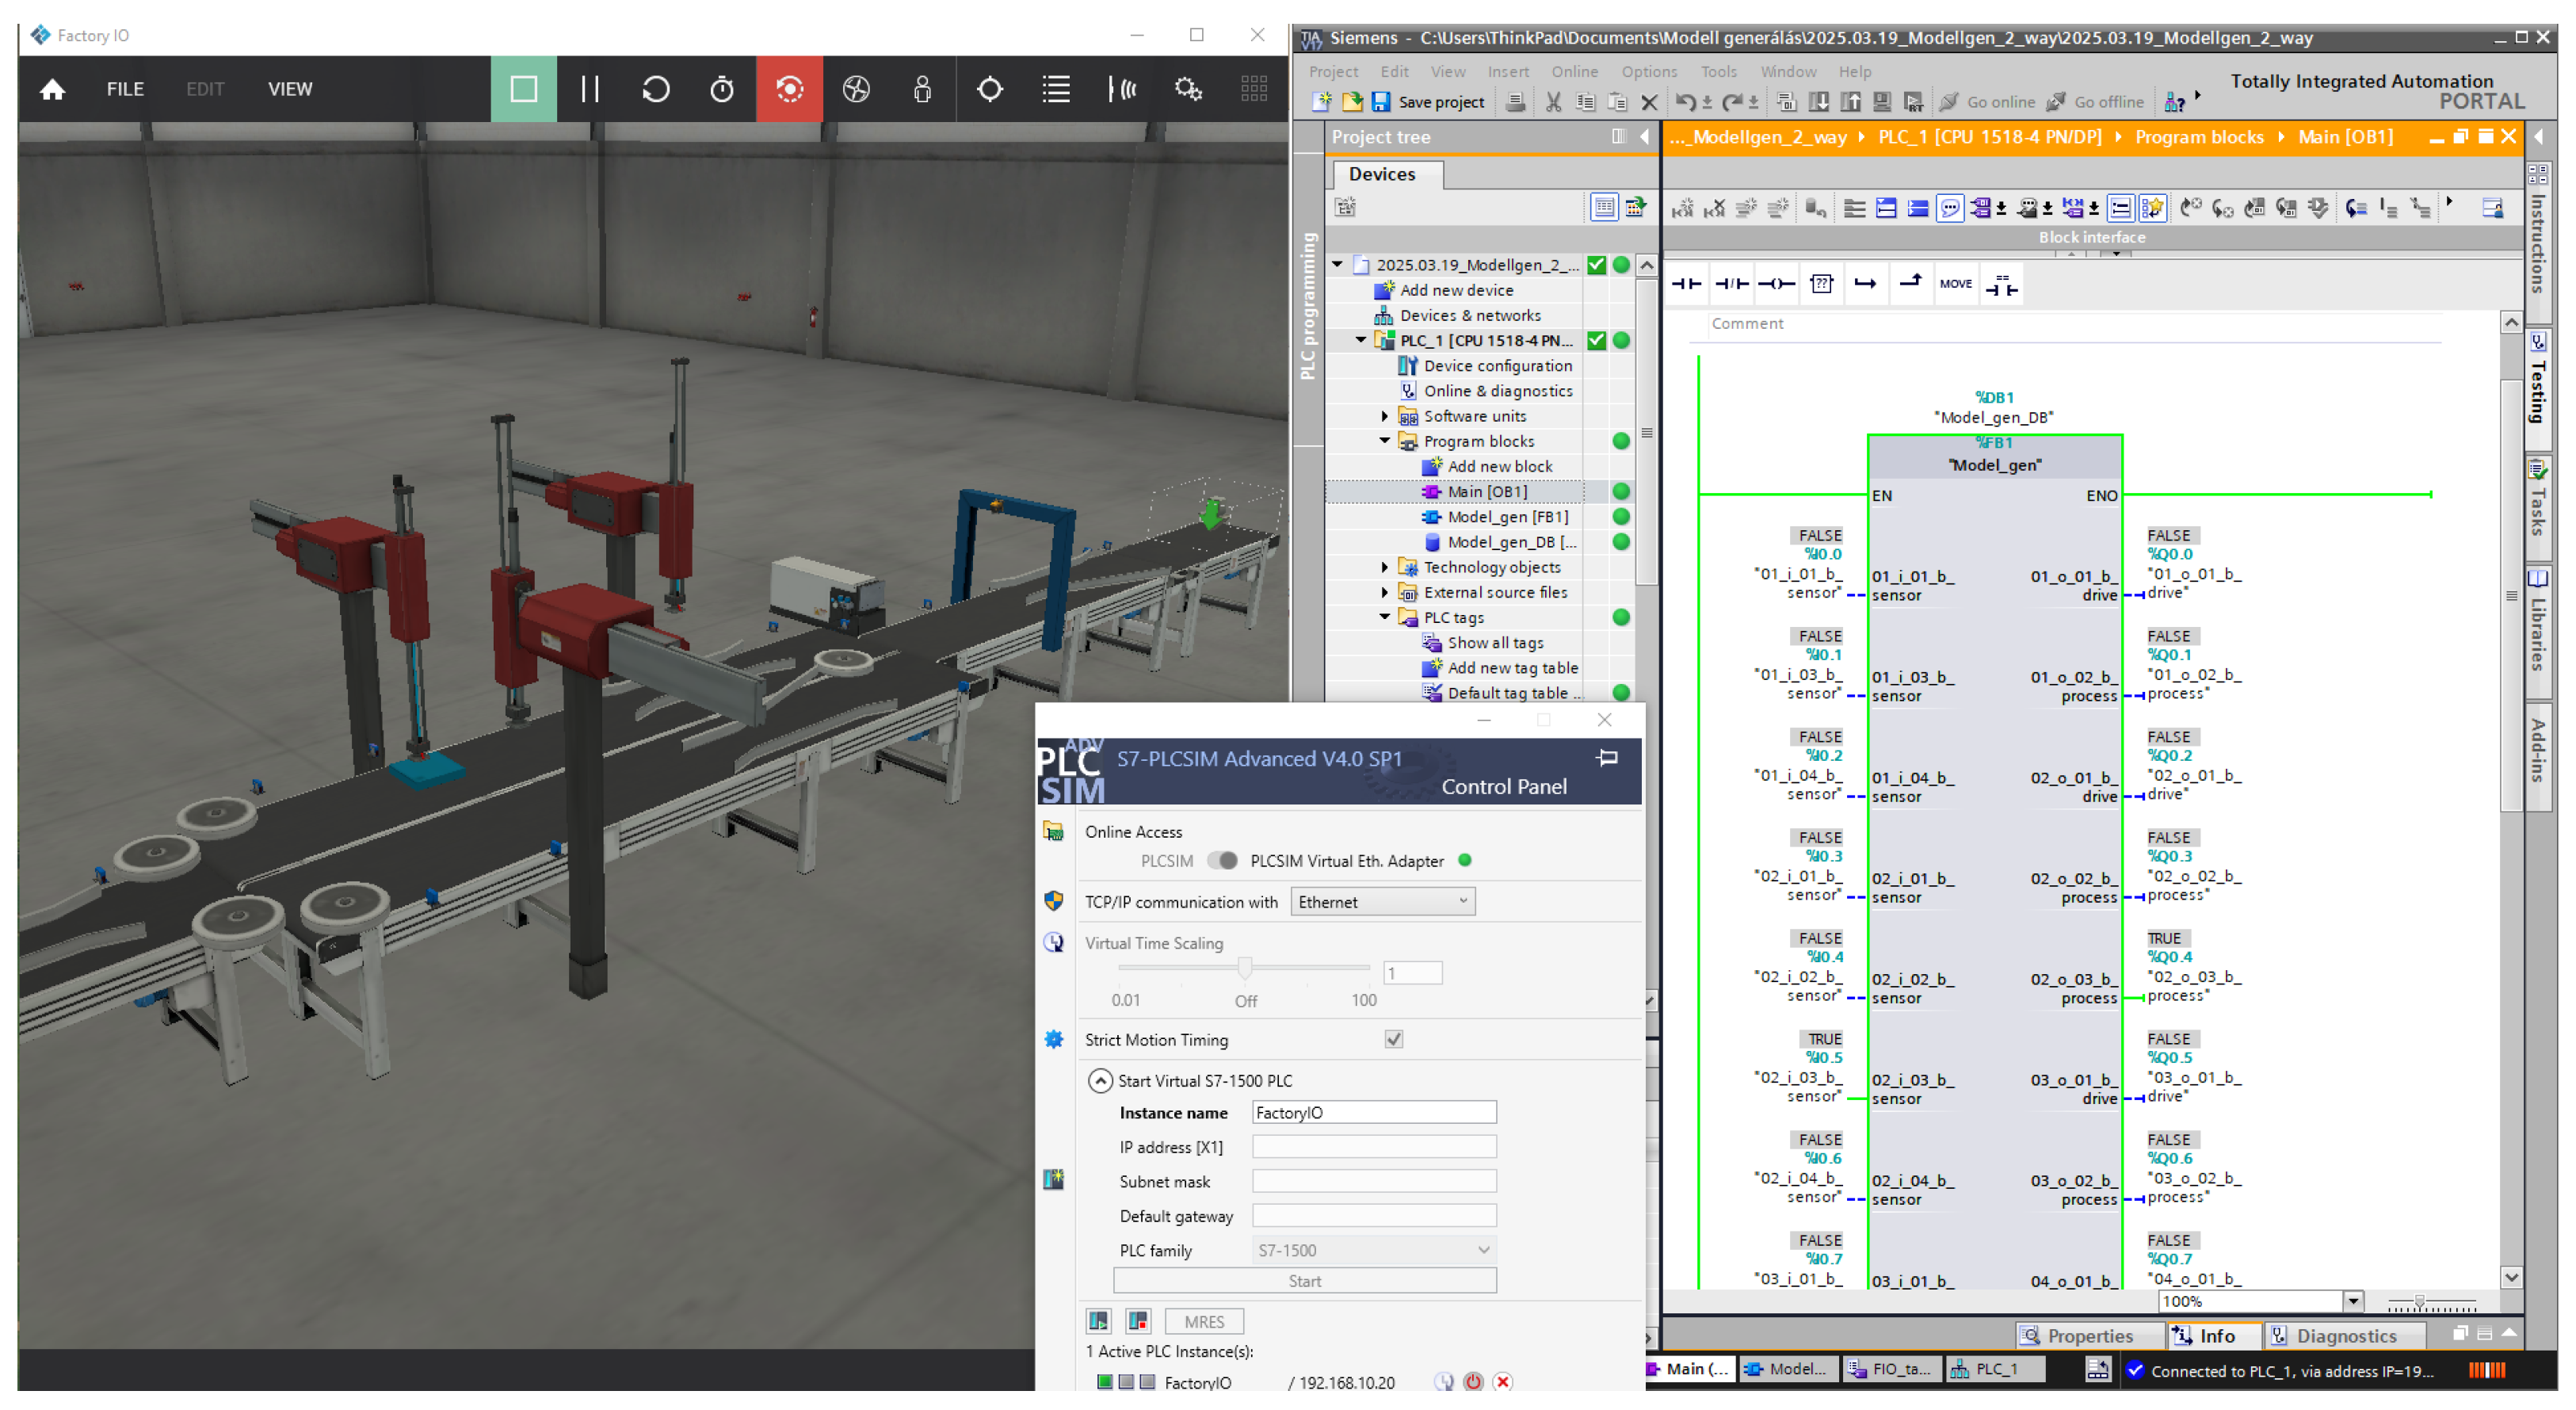Open TCP/IP communication Ethernet dropdown
This screenshot has height=1410, width=2576.
(1382, 902)
